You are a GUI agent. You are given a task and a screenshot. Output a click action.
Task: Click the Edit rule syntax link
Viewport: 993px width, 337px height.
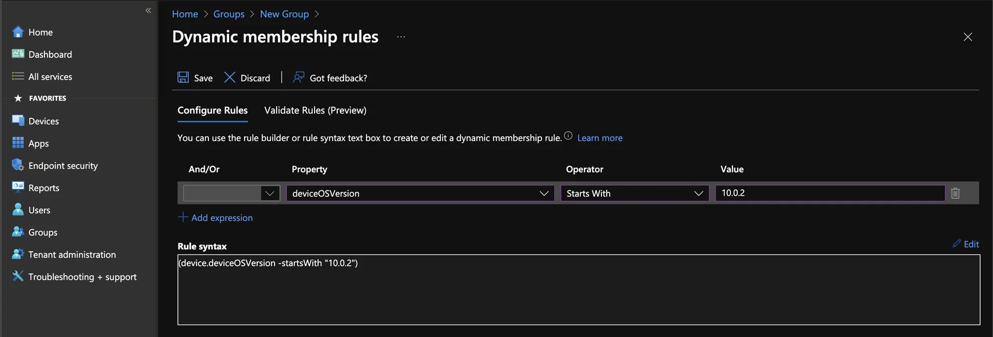point(971,244)
